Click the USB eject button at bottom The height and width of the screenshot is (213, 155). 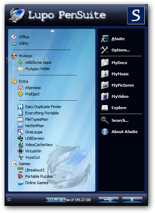pos(108,200)
